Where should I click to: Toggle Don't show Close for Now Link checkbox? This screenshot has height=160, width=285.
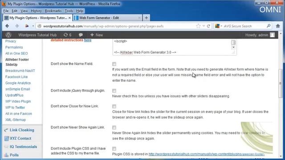click(114, 106)
